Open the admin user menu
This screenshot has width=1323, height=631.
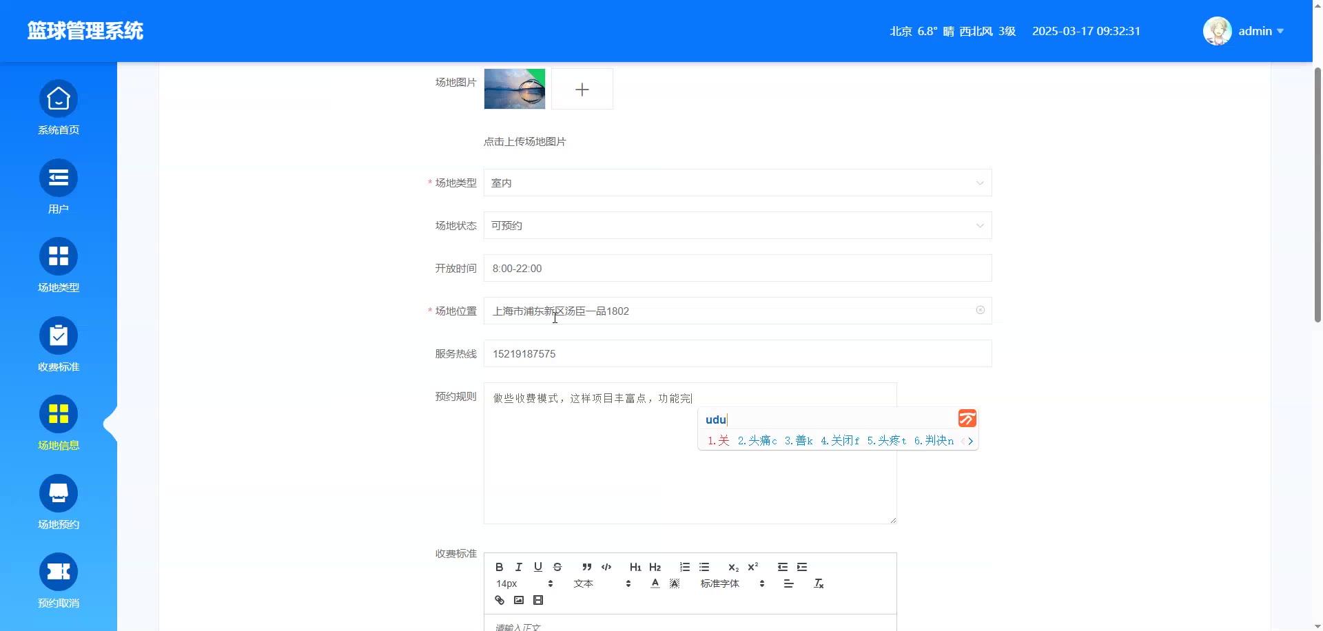(x=1248, y=31)
